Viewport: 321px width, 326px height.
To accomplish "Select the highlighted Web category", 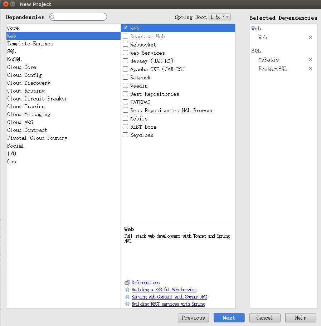I will point(63,36).
